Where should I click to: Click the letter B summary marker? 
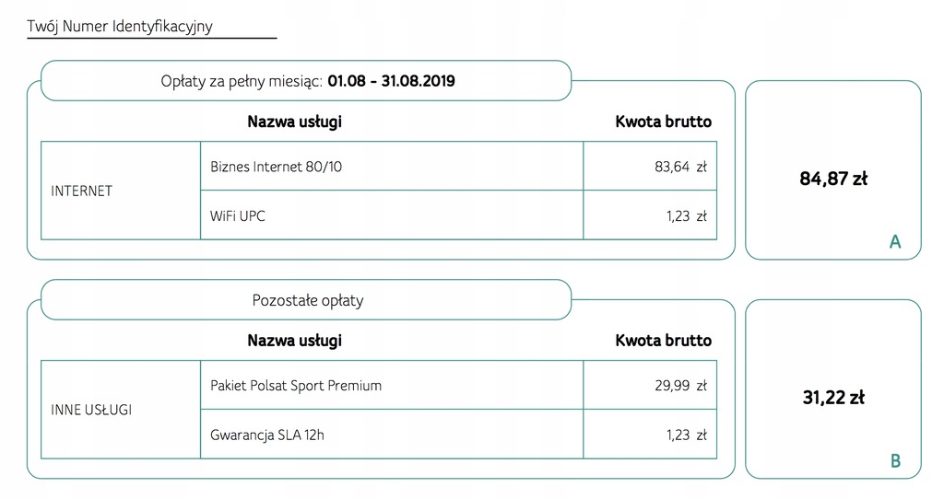click(x=895, y=461)
